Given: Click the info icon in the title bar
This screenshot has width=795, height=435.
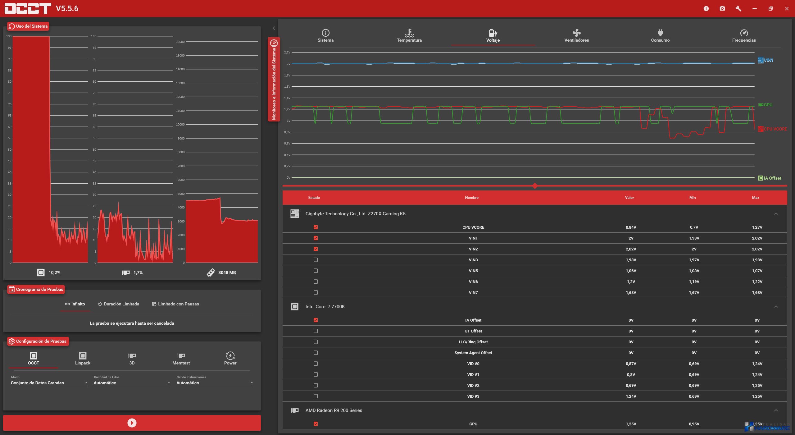Looking at the screenshot, I should tap(706, 9).
